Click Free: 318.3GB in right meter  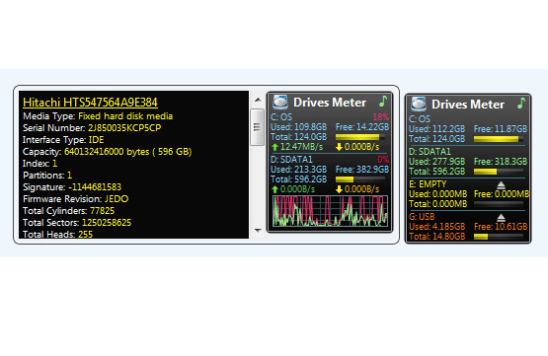pos(501,162)
